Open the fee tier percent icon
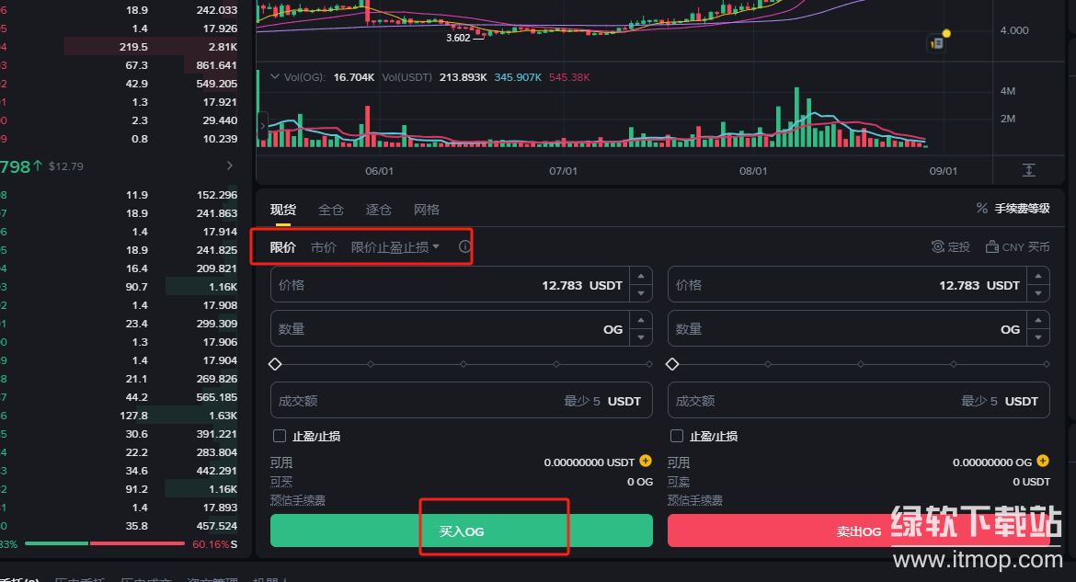Image resolution: width=1076 pixels, height=582 pixels. coord(981,209)
